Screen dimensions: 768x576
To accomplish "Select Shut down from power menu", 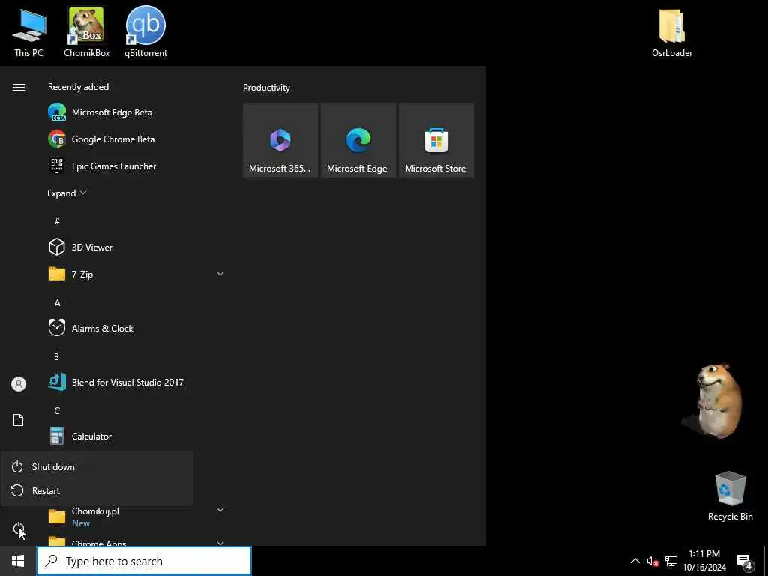I will pos(97,466).
